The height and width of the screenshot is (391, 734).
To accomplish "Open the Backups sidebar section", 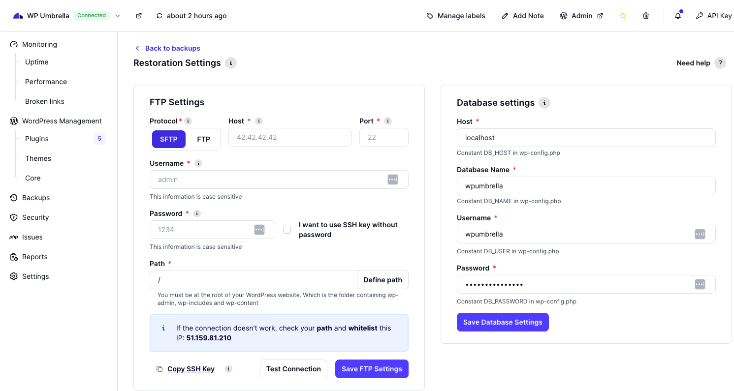I will coord(36,198).
